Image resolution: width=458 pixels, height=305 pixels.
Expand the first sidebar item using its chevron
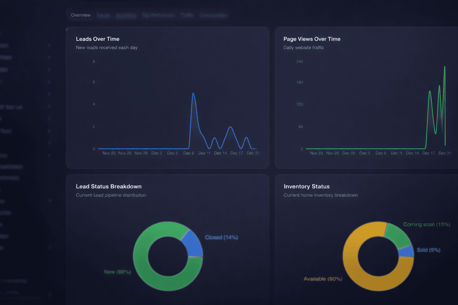pyautogui.click(x=49, y=45)
